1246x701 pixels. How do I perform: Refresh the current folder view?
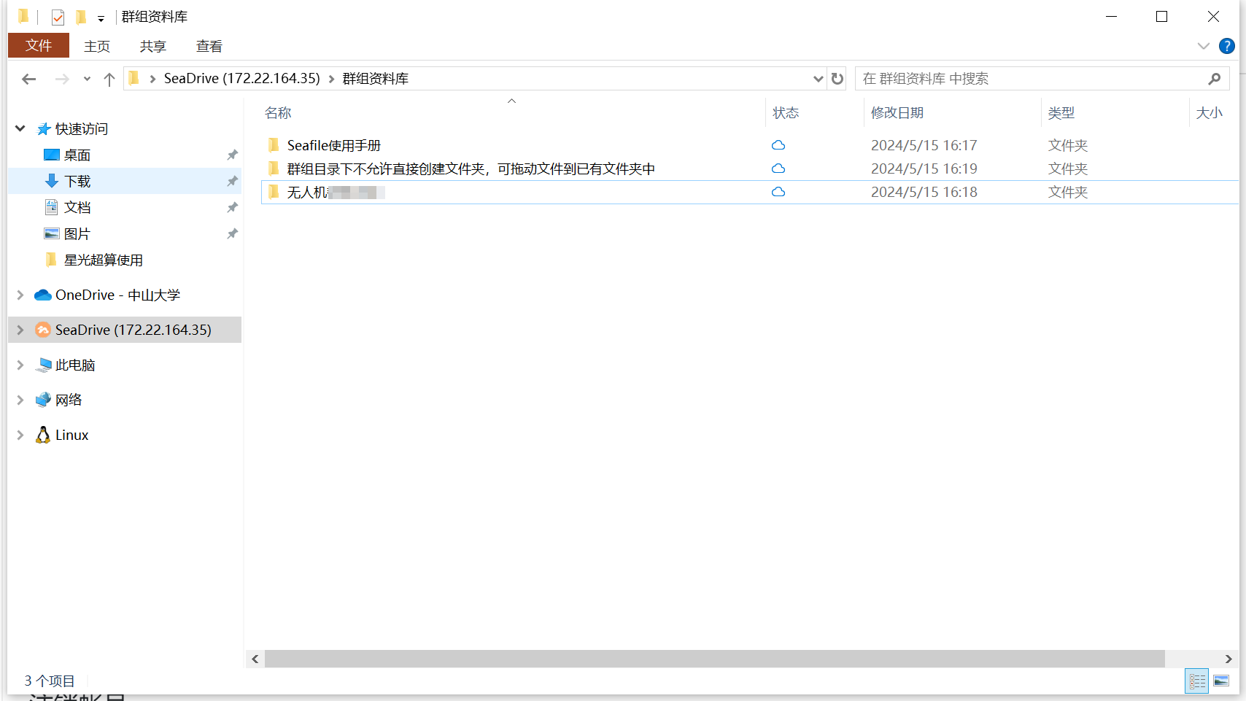point(837,79)
